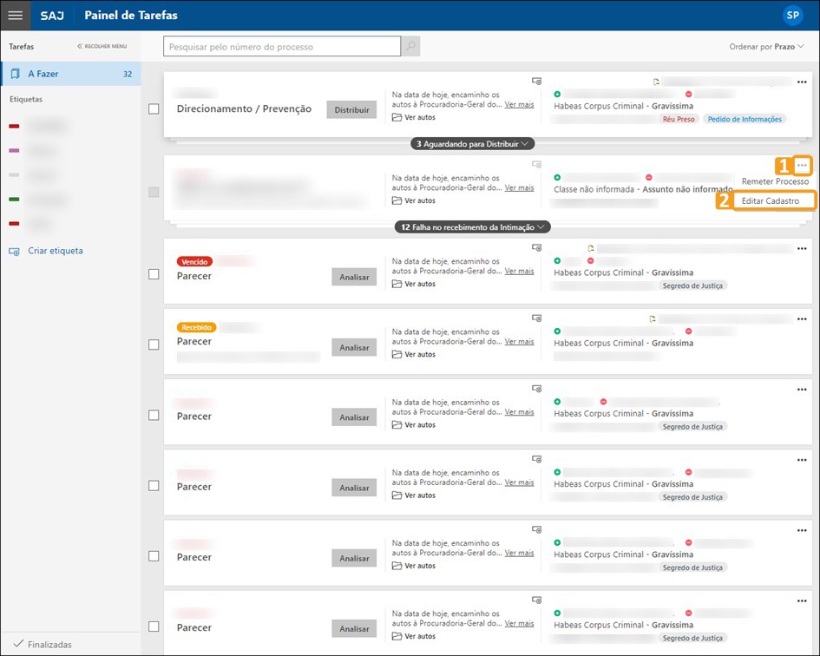The image size is (820, 656).
Task: Expand 3 Aguardando para Distribuir group
Action: pyautogui.click(x=472, y=143)
